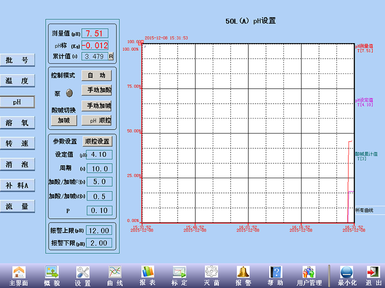Open the 曲线 curve chart icon
385x288 pixels.
pos(115,272)
